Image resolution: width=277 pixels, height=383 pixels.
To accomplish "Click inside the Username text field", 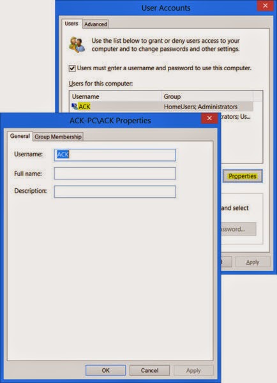I will [x=115, y=155].
